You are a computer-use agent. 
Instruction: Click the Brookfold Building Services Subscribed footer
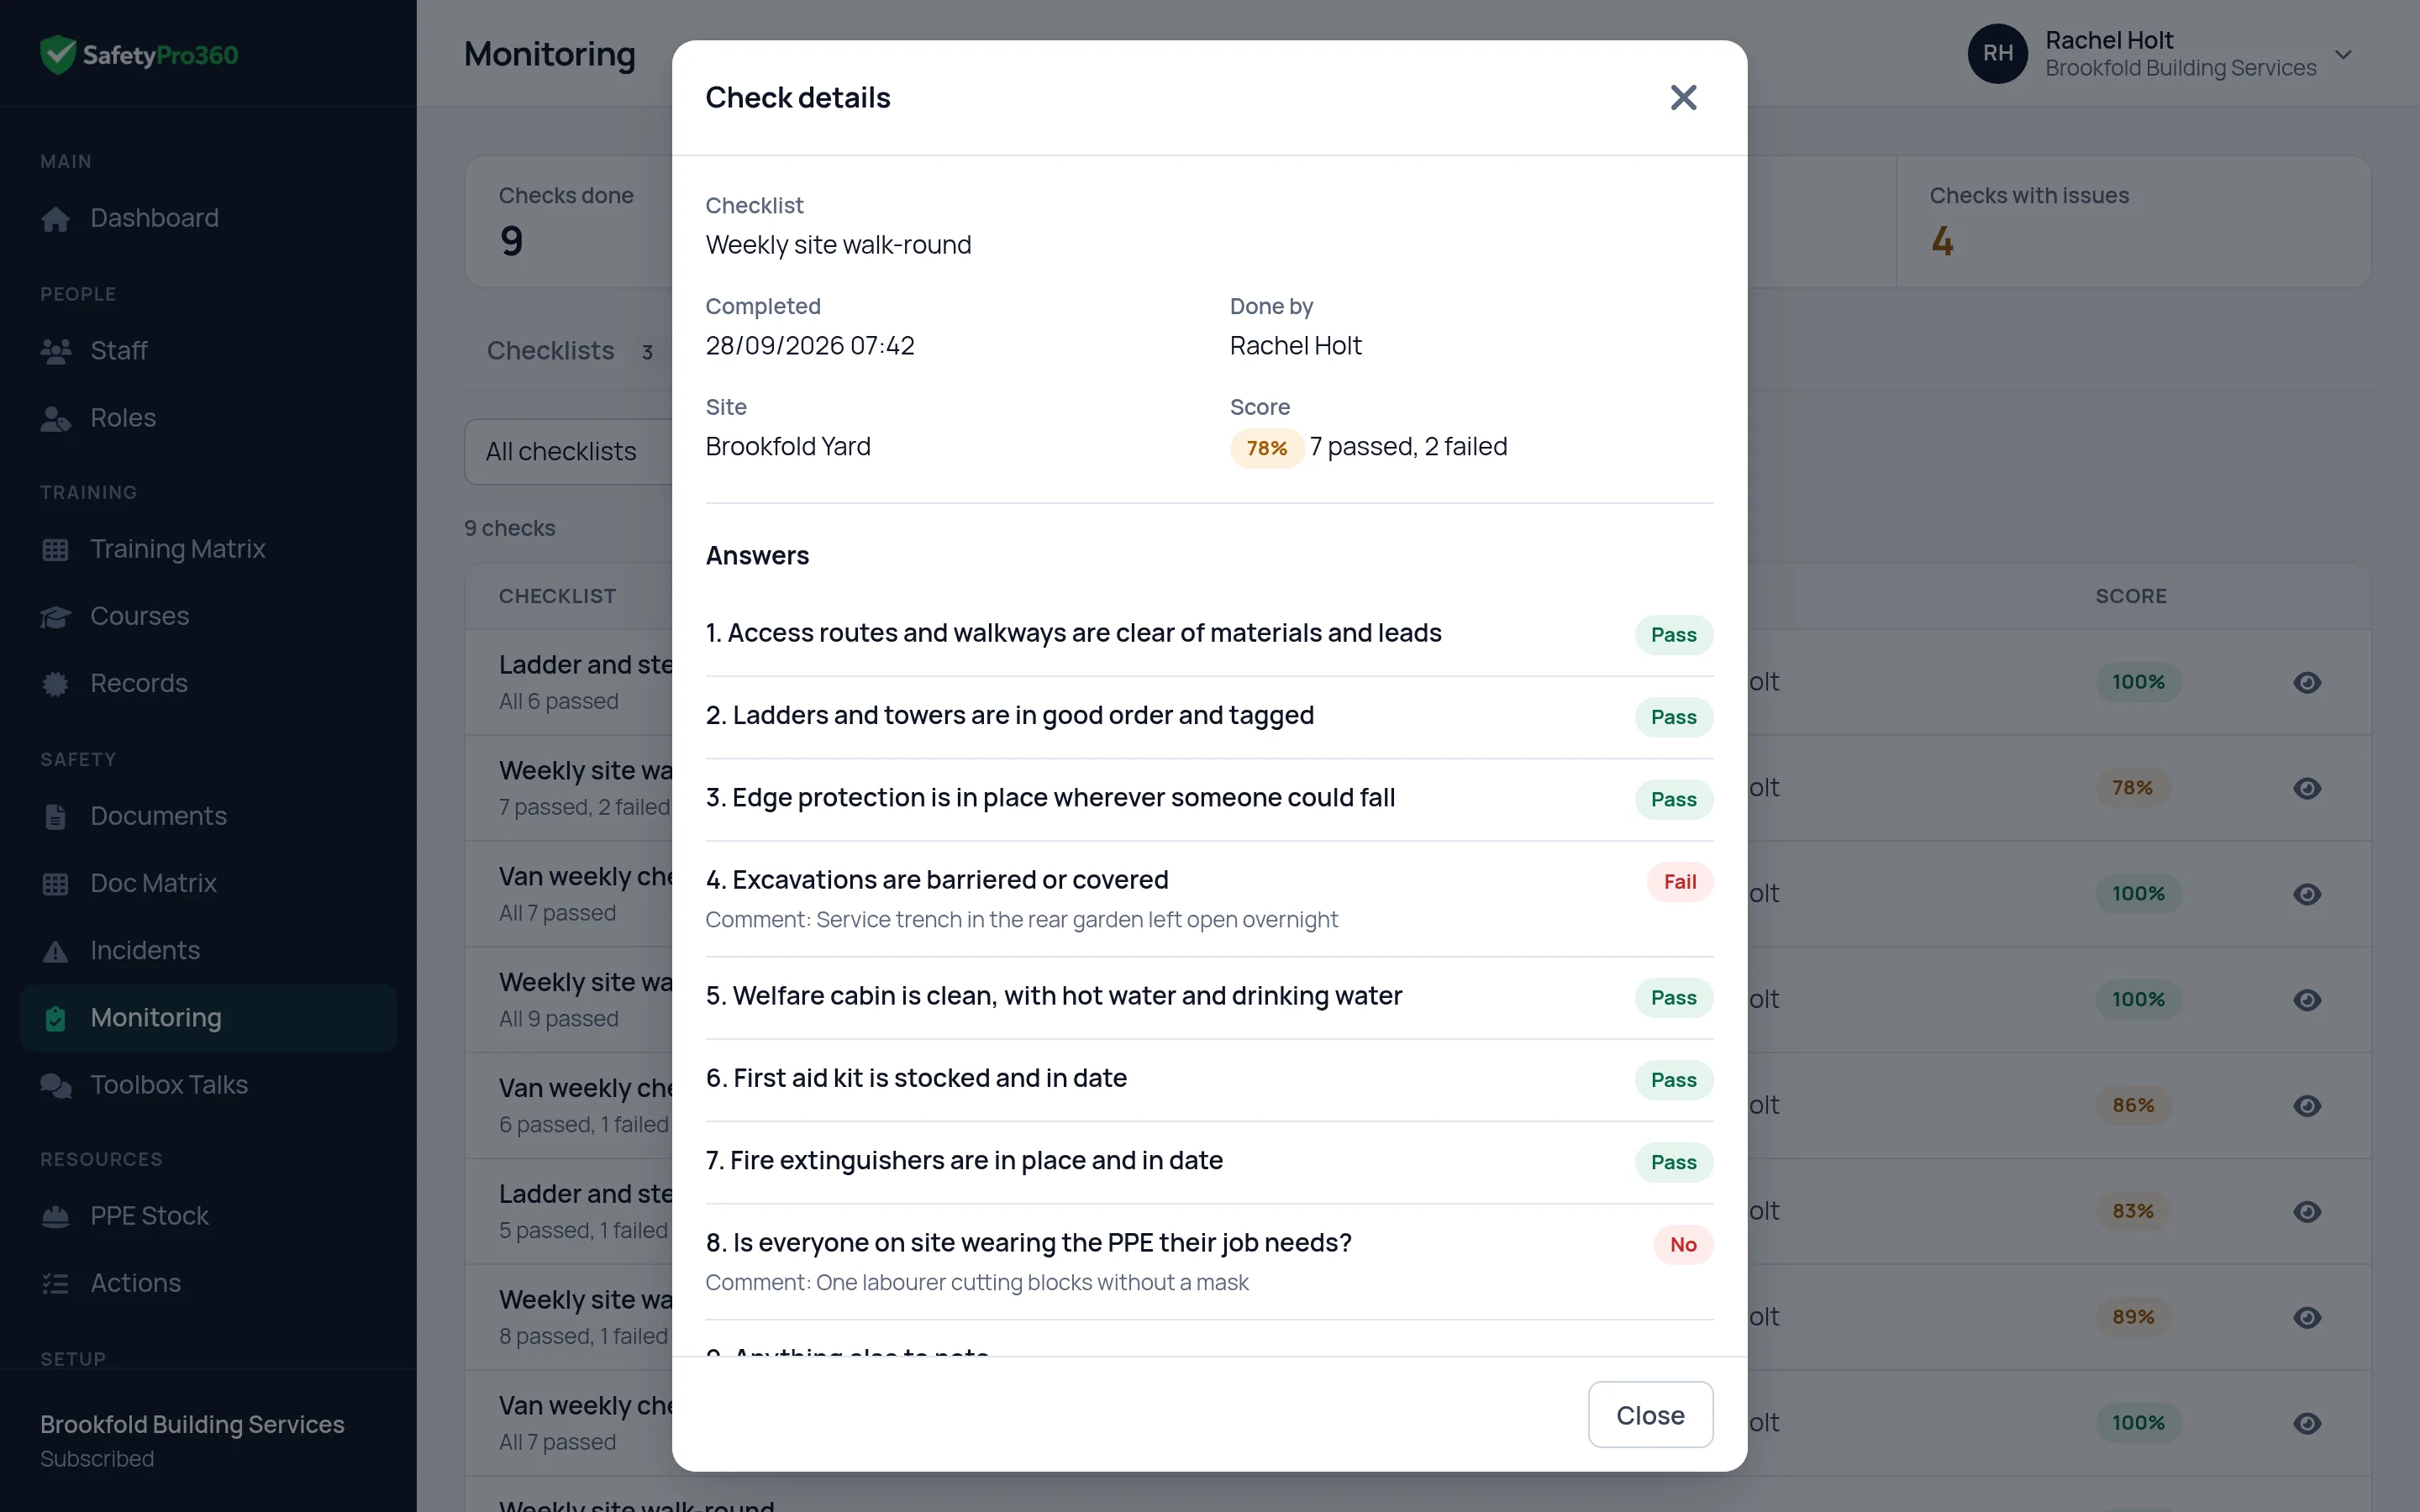[192, 1440]
